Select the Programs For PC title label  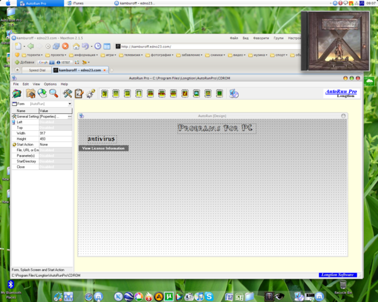(216, 128)
